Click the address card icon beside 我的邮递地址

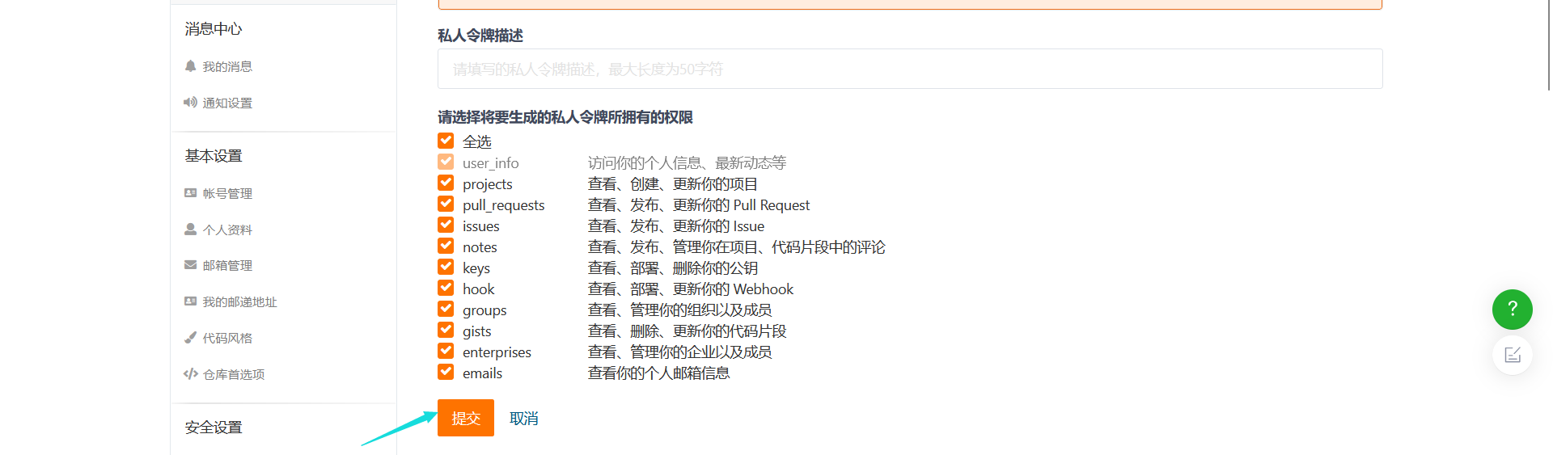coord(190,301)
